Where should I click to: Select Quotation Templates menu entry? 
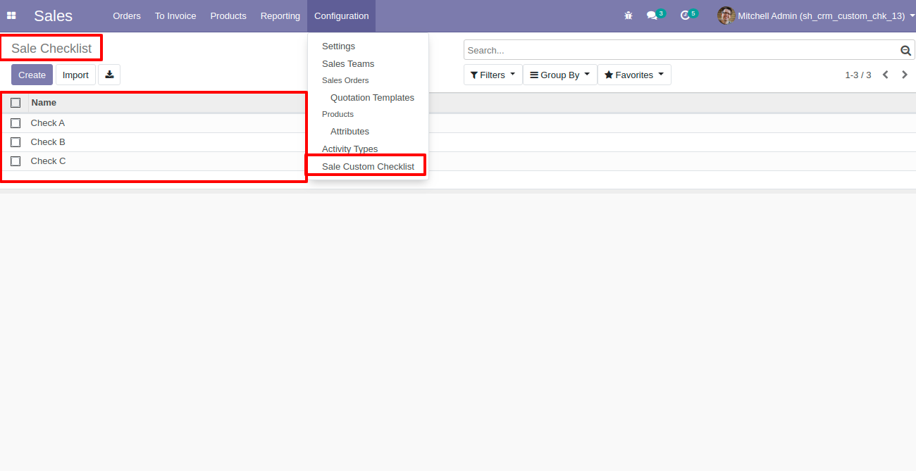tap(368, 98)
